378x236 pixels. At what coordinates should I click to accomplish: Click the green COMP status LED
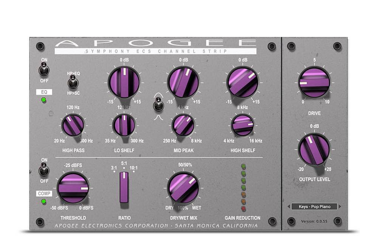(x=43, y=201)
